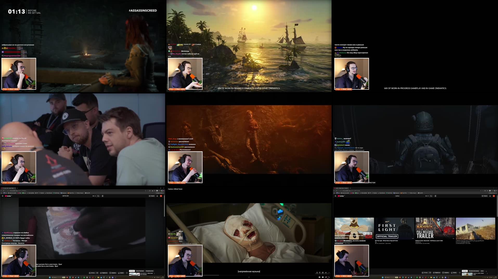
Task: Click the dislike thumb on the clayface video
Action: 430,273
